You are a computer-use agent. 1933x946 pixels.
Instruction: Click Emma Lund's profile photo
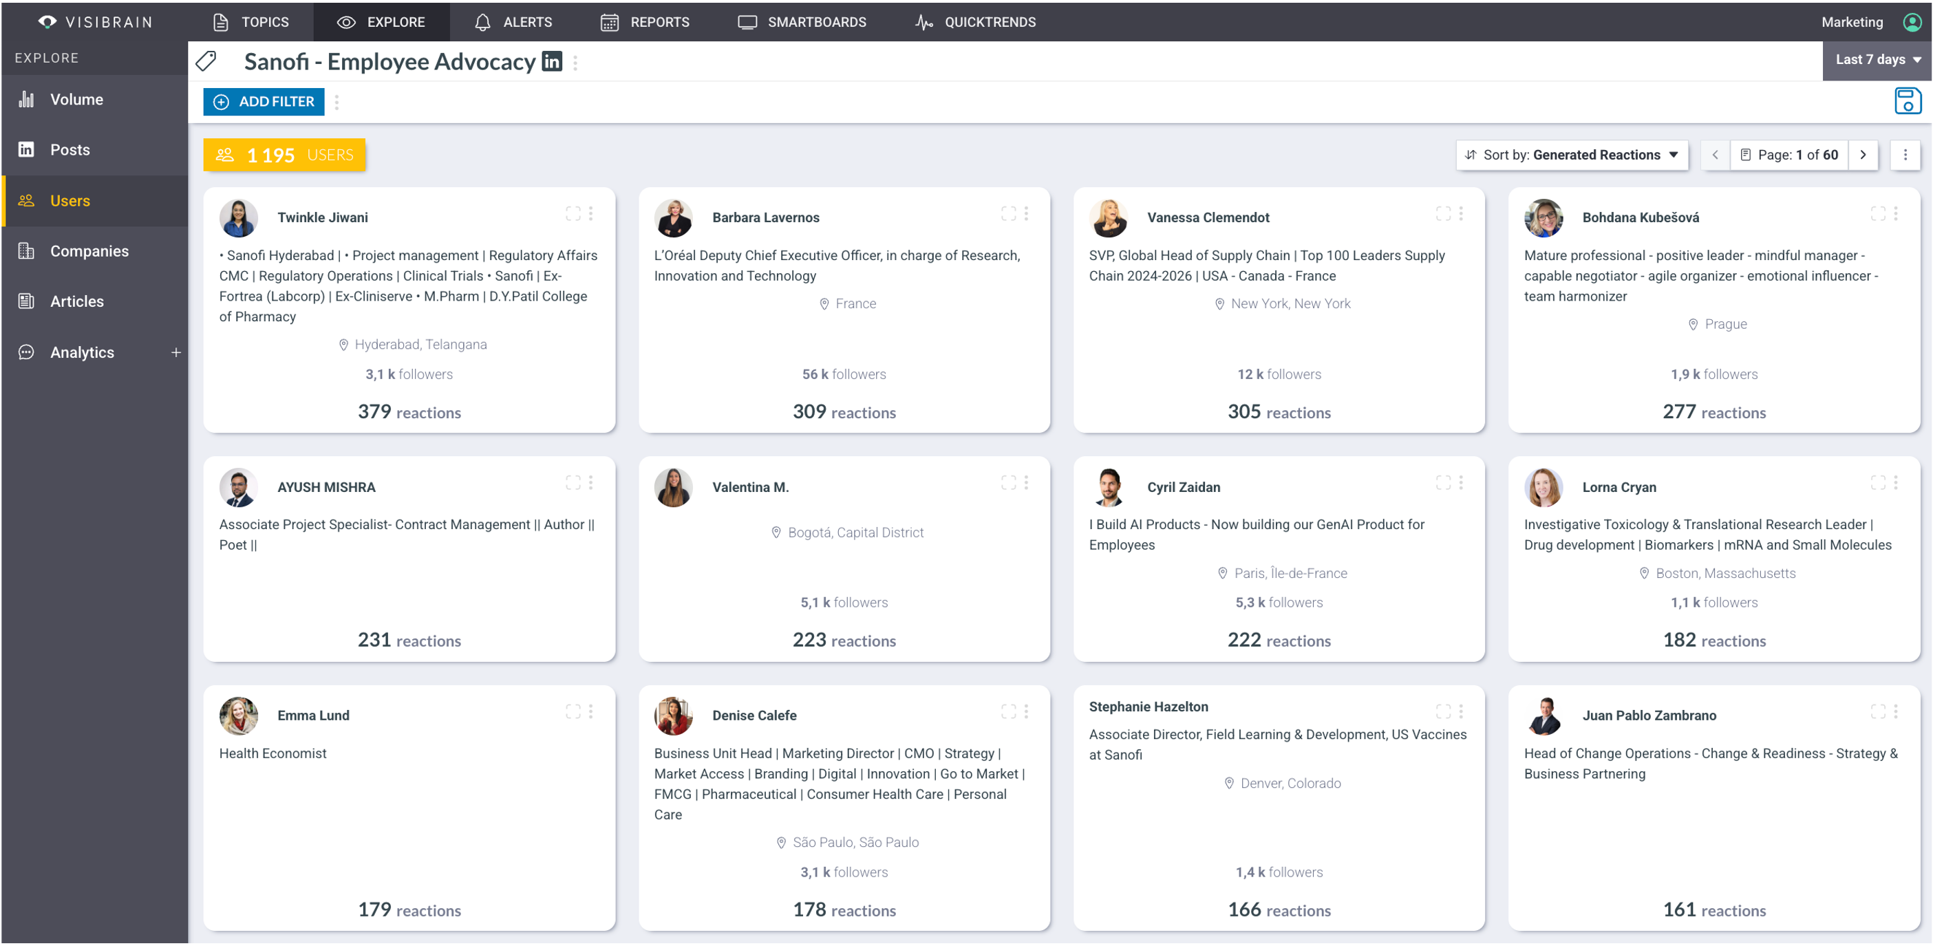click(239, 716)
